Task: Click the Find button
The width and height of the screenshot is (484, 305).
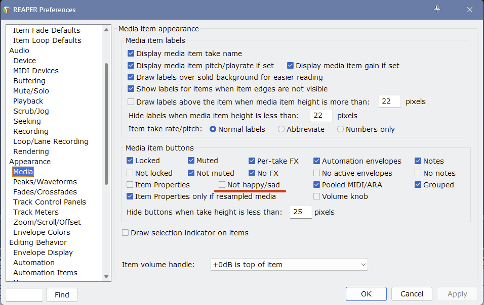Action: (x=62, y=295)
